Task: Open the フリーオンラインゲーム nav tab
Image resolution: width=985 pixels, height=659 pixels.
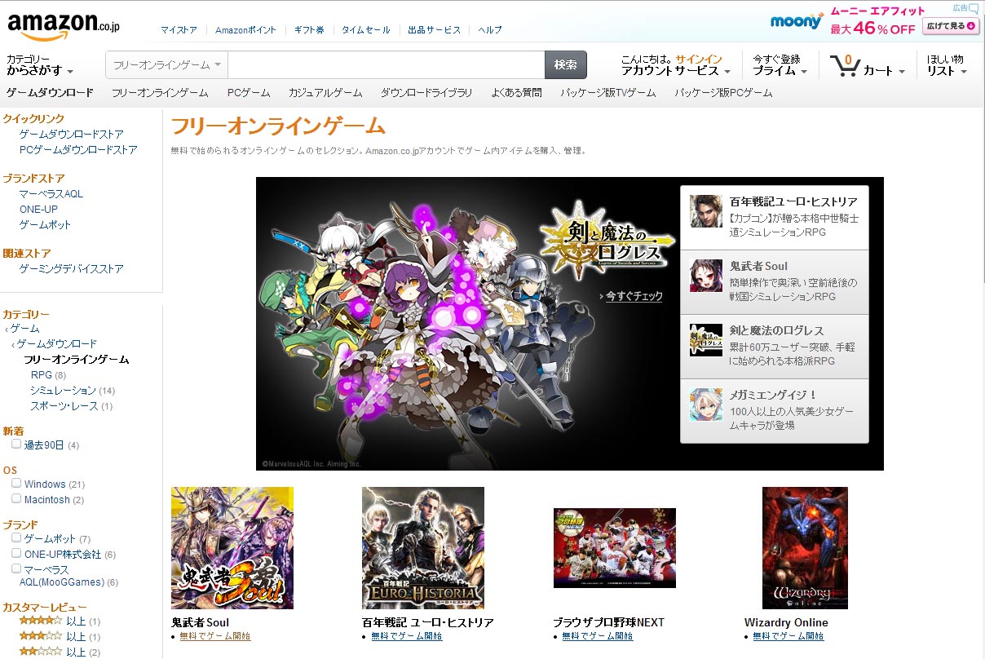Action: (x=160, y=93)
